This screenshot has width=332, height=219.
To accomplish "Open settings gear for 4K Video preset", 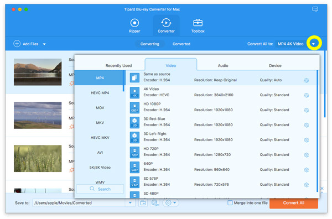I will (x=306, y=95).
